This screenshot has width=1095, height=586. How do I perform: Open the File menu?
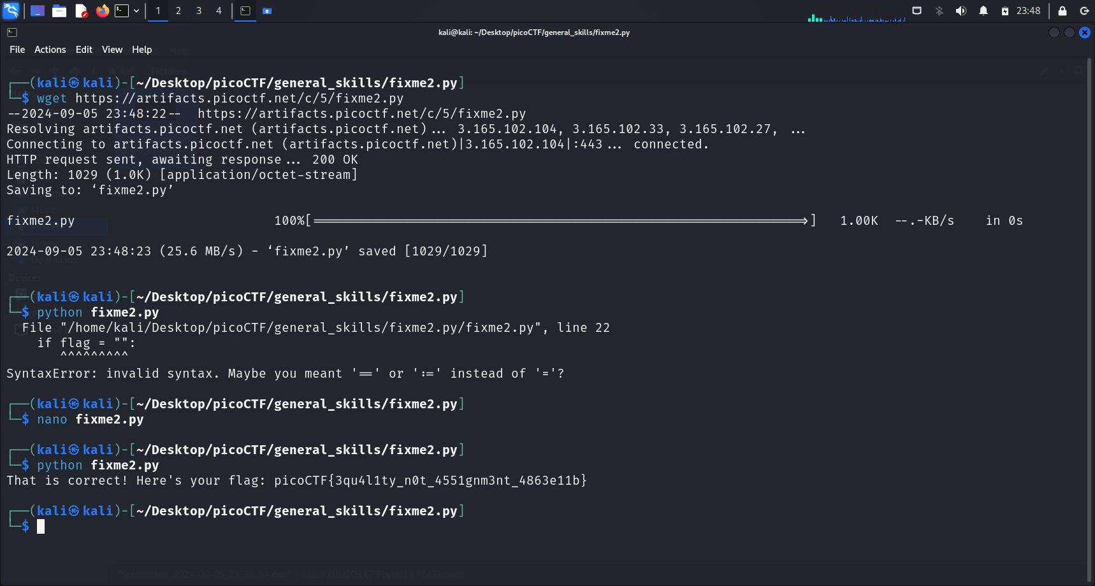17,50
